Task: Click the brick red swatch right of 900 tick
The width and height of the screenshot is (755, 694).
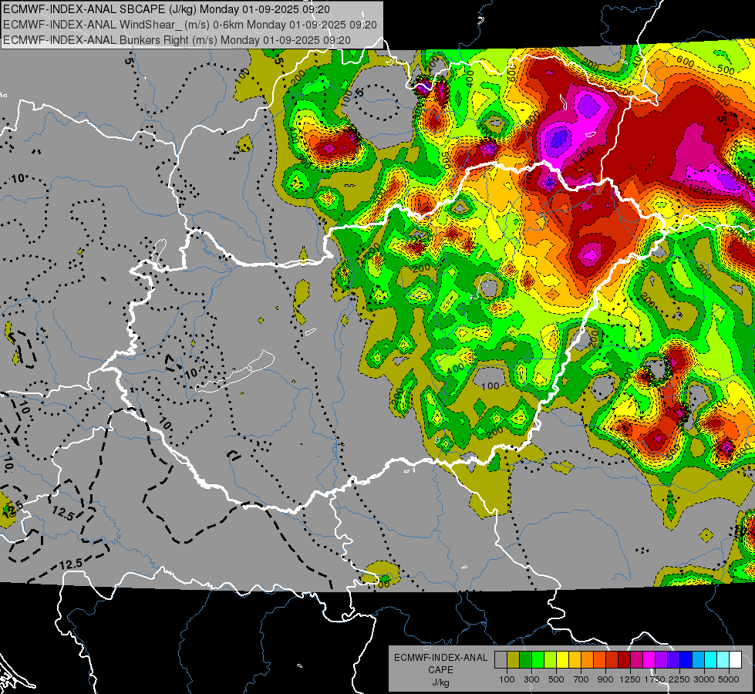Action: pyautogui.click(x=612, y=660)
